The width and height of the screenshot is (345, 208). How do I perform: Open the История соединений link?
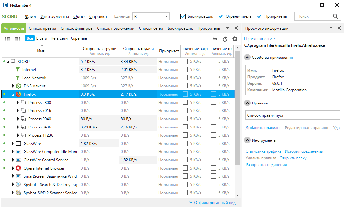tap(304, 151)
